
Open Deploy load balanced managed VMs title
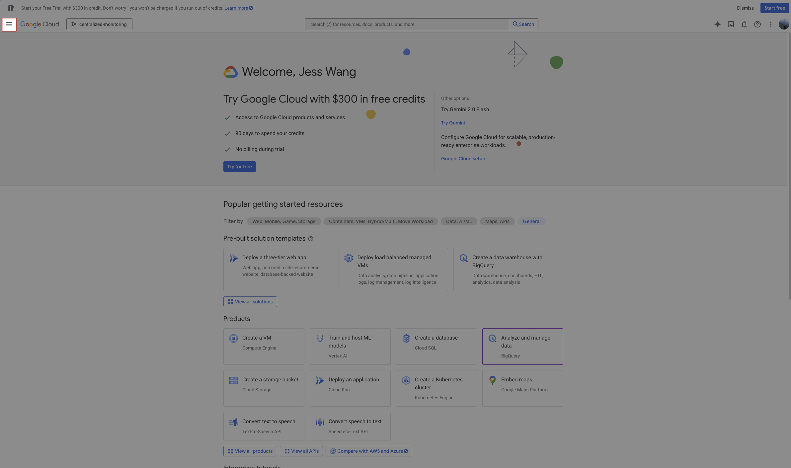click(x=394, y=262)
